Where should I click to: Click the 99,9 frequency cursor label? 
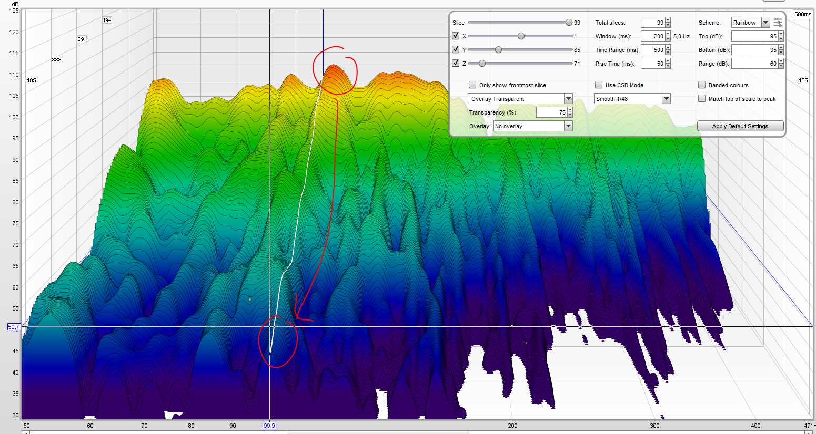pyautogui.click(x=269, y=426)
